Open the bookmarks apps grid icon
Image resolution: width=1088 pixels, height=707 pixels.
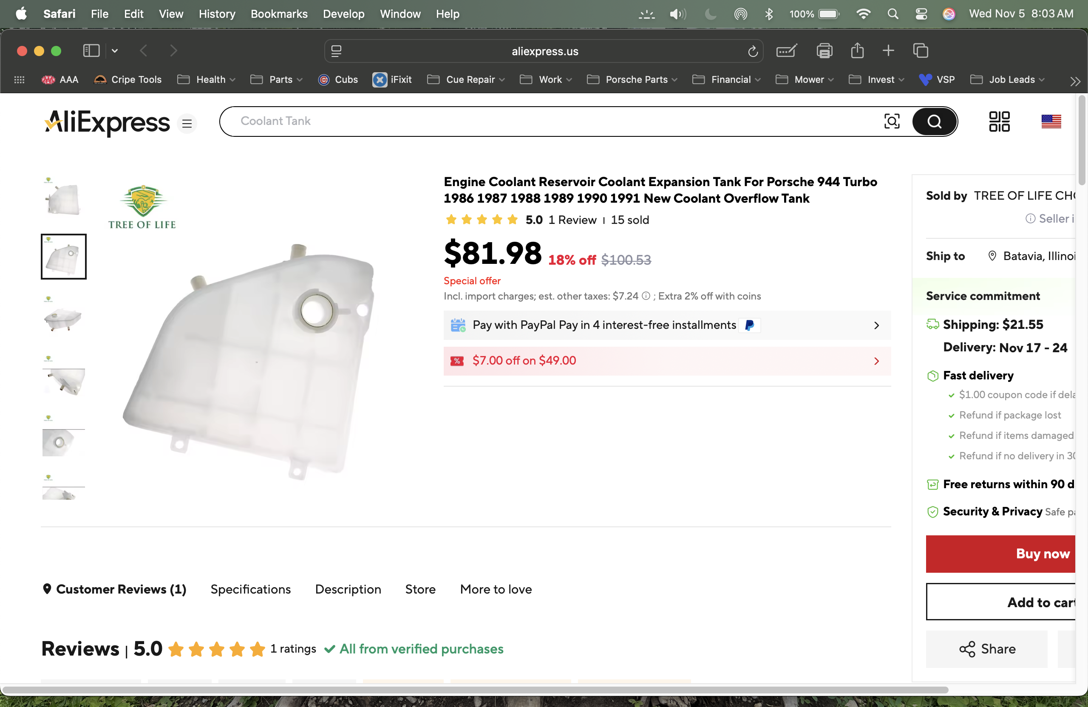(x=19, y=79)
